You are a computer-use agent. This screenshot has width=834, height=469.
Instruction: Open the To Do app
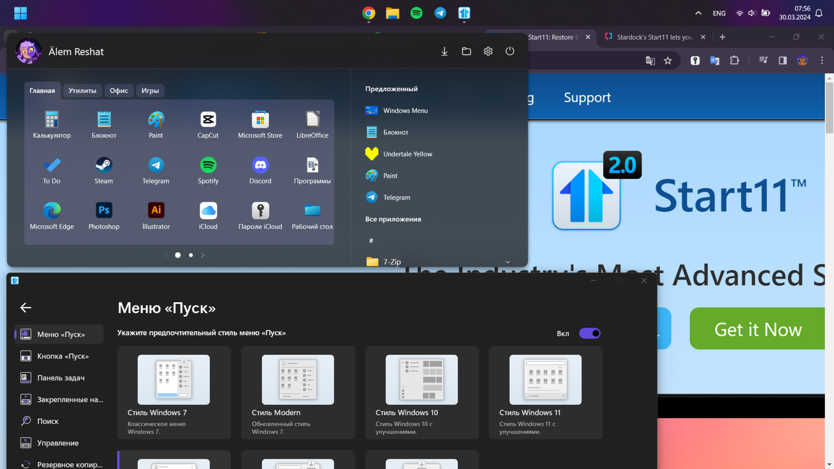click(x=52, y=170)
